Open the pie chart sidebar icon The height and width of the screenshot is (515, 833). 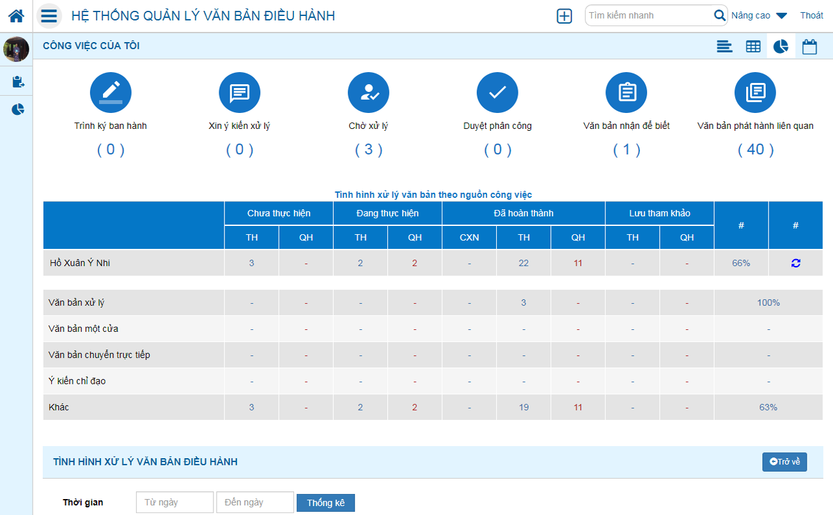pyautogui.click(x=18, y=109)
